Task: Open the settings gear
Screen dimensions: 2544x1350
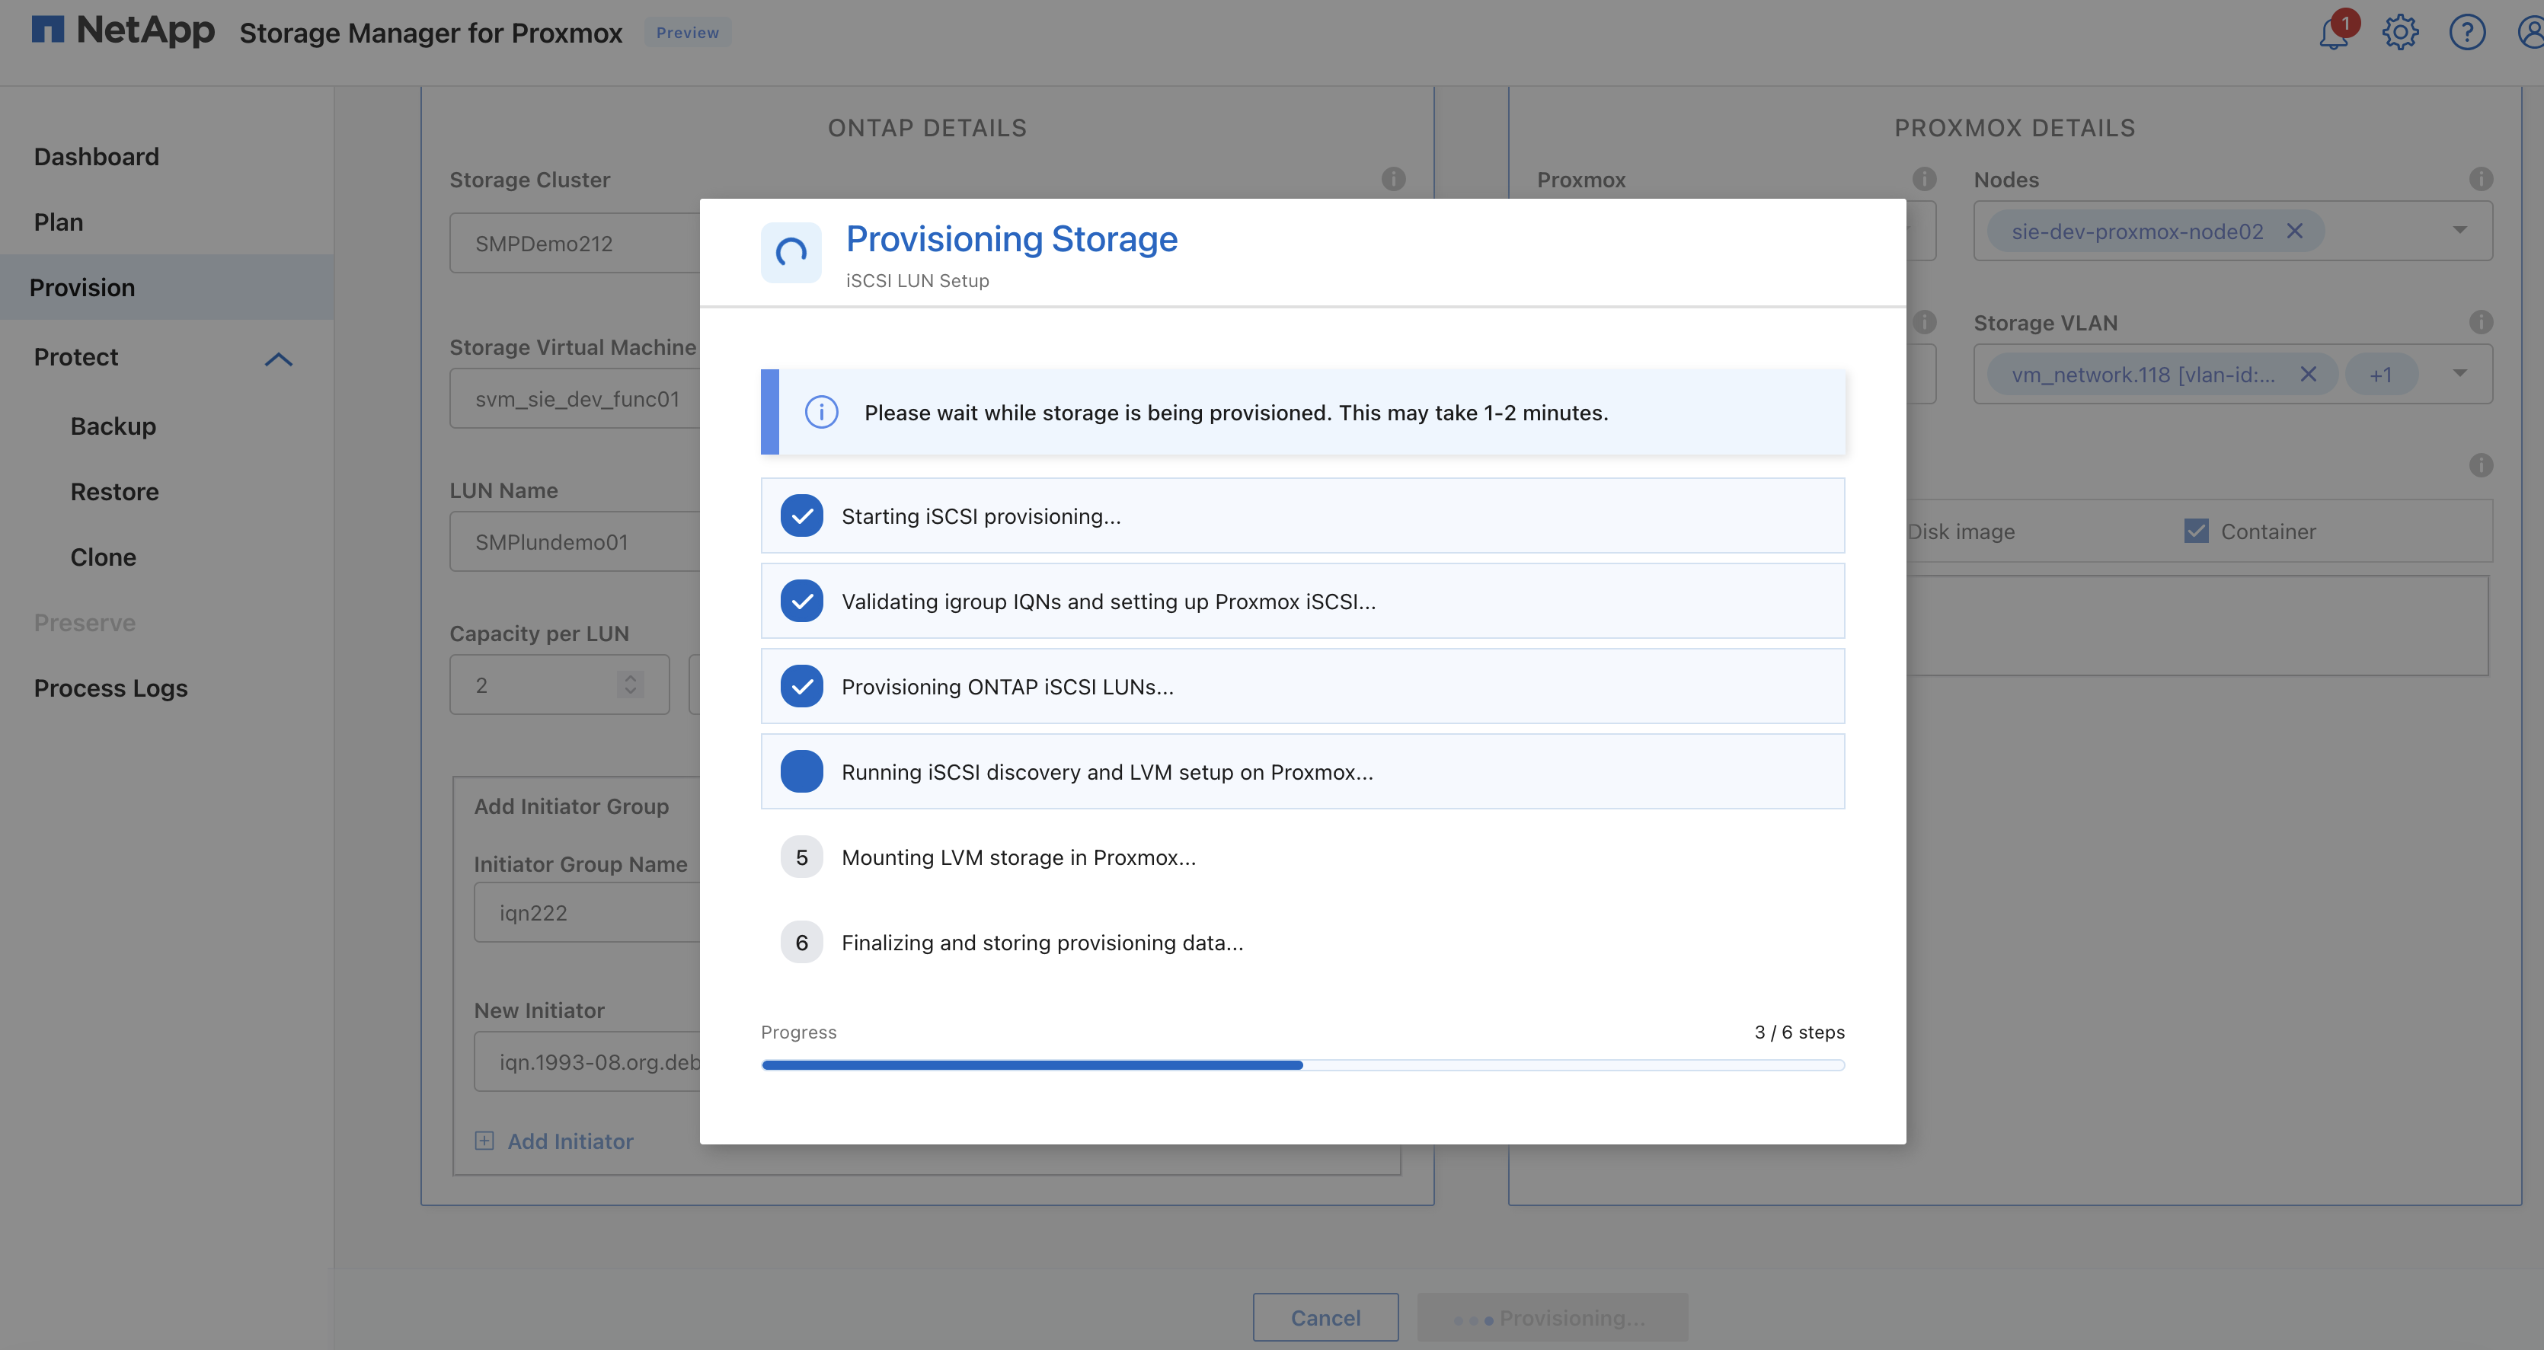Action: tap(2400, 32)
